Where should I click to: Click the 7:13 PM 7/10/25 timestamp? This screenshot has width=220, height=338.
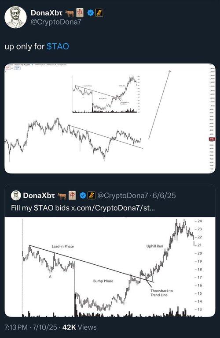click(30, 327)
